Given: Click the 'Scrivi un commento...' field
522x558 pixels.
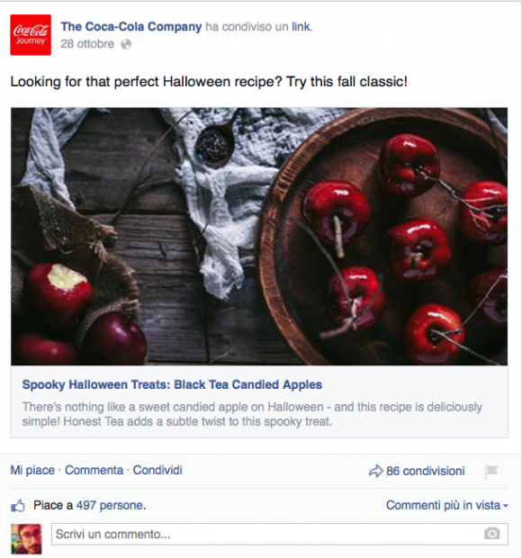Looking at the screenshot, I should point(280,534).
